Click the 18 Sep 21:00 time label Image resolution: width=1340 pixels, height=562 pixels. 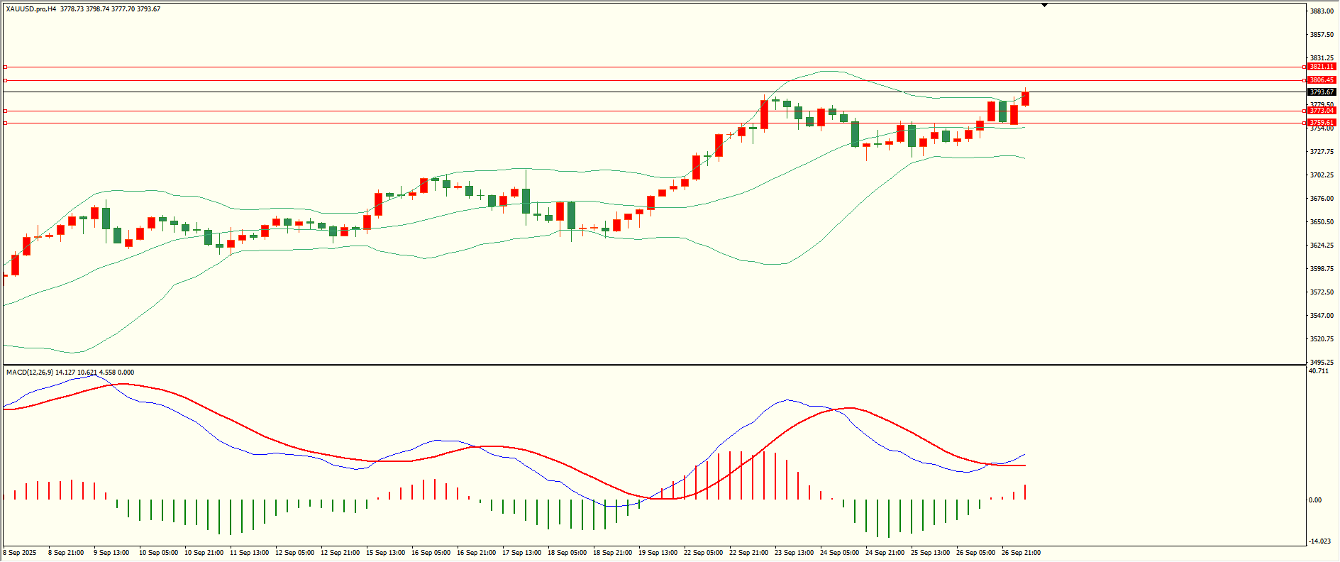coord(613,553)
